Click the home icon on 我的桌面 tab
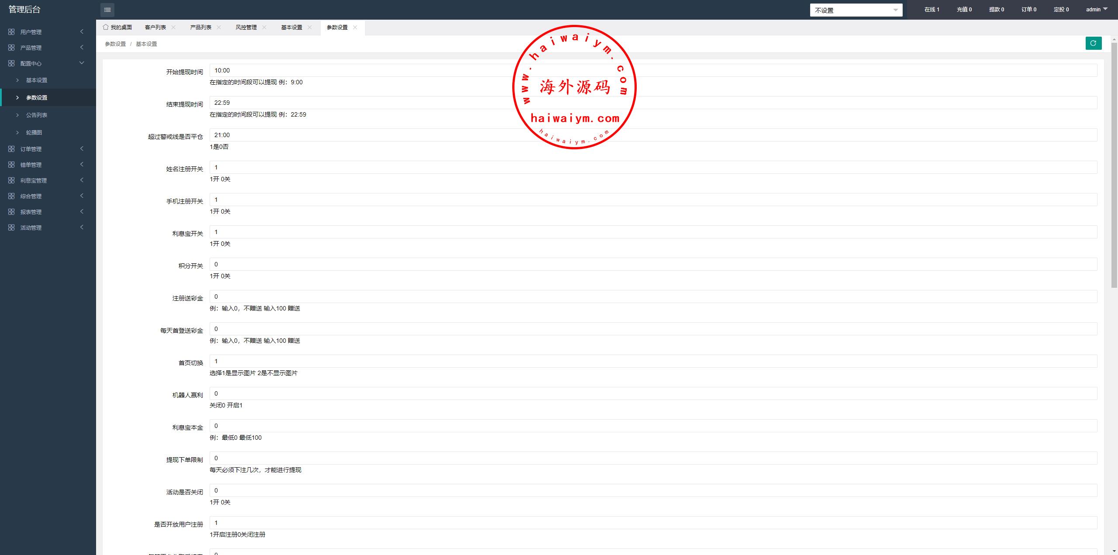Screen dimensions: 1118x555 click(x=106, y=27)
